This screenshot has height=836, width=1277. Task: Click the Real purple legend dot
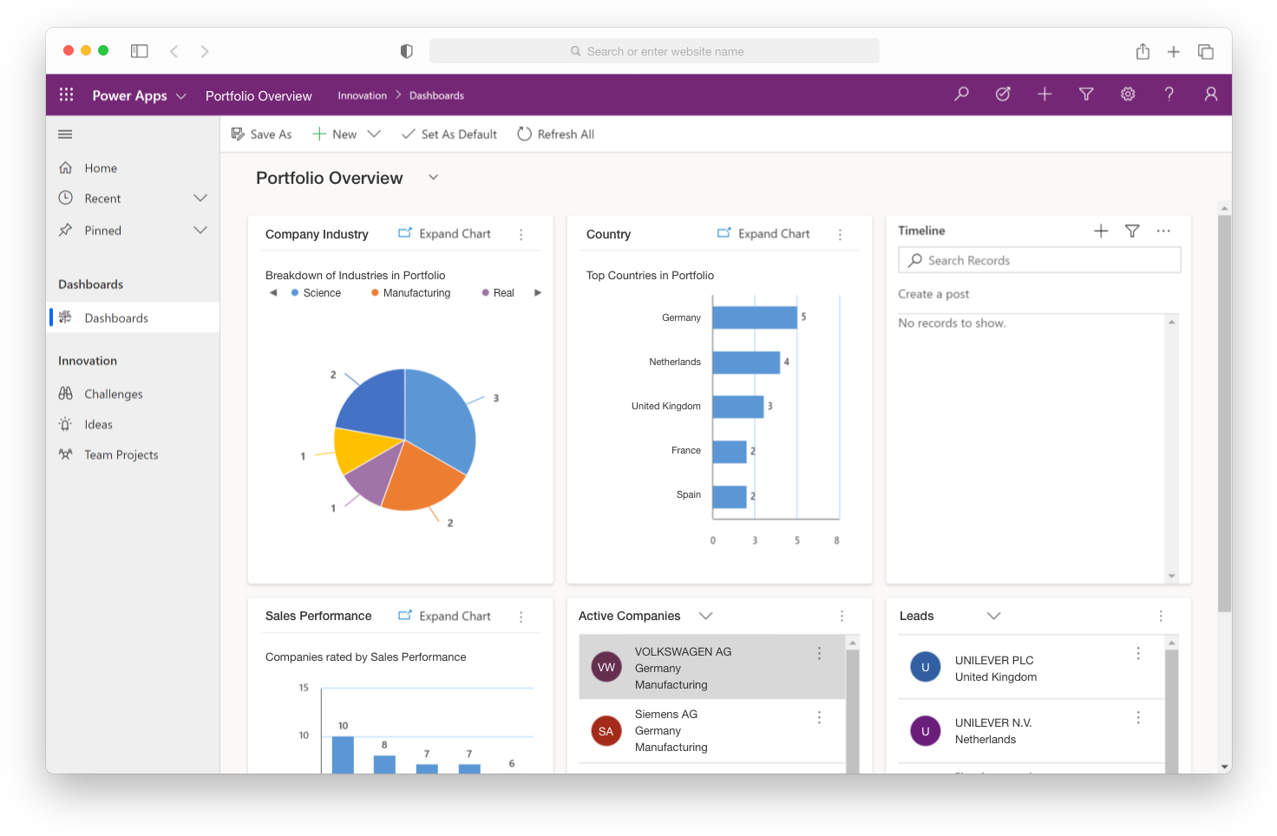485,293
